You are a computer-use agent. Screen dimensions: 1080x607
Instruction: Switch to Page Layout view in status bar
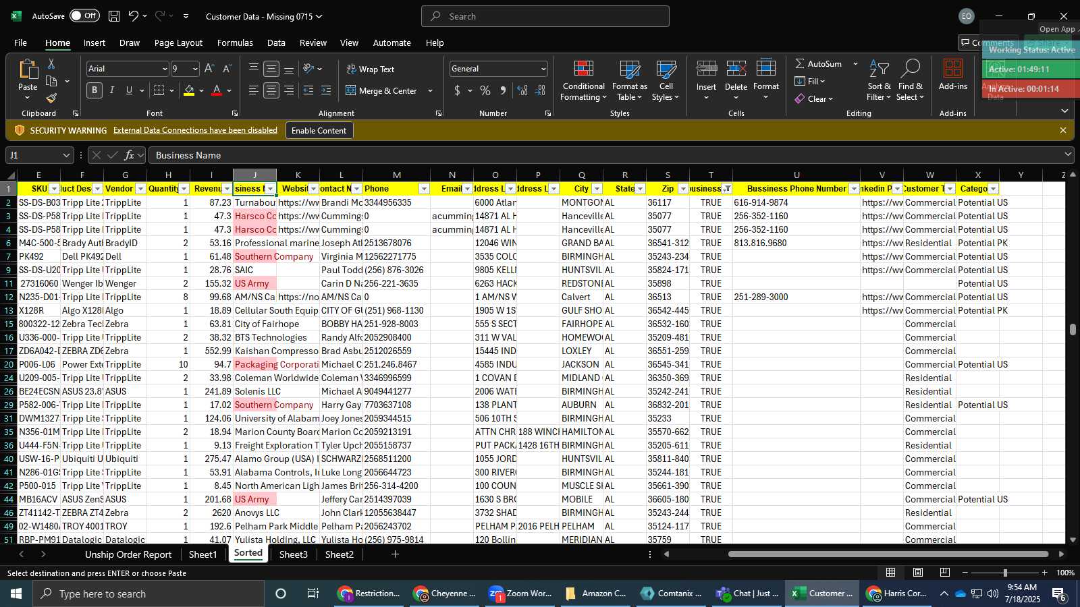tap(918, 573)
